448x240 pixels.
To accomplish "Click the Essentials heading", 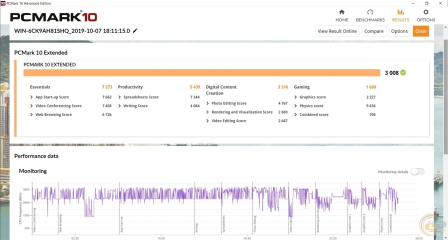I will point(40,87).
